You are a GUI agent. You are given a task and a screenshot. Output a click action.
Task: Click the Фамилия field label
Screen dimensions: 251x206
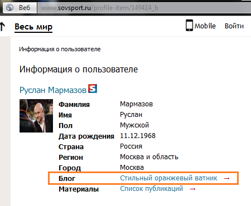click(74, 105)
